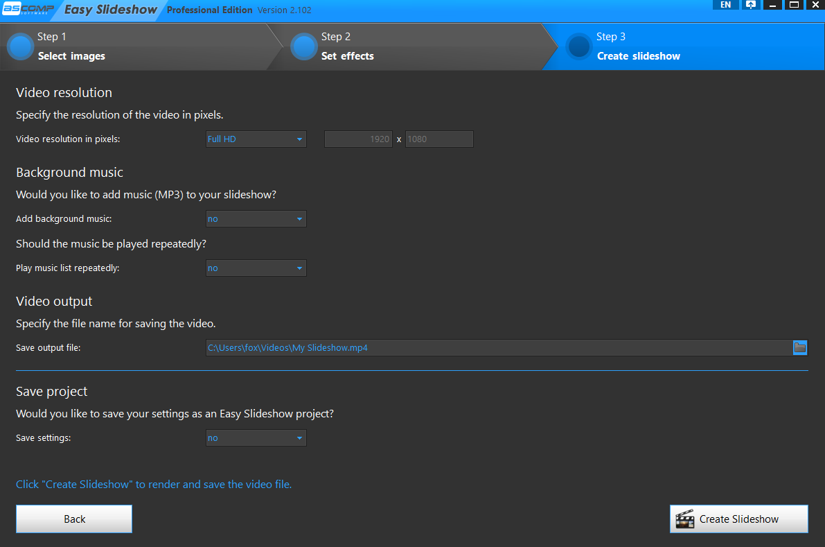Open the Save settings dropdown
Viewport: 825px width, 547px height.
coord(256,437)
